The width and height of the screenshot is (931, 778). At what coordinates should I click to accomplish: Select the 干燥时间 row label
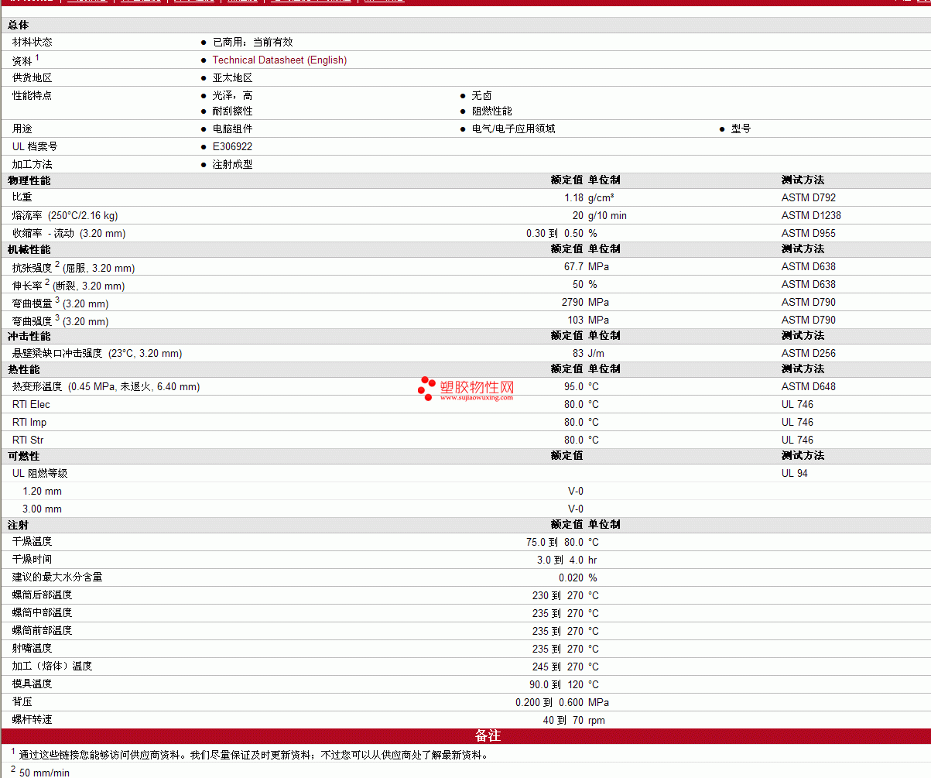[x=33, y=560]
